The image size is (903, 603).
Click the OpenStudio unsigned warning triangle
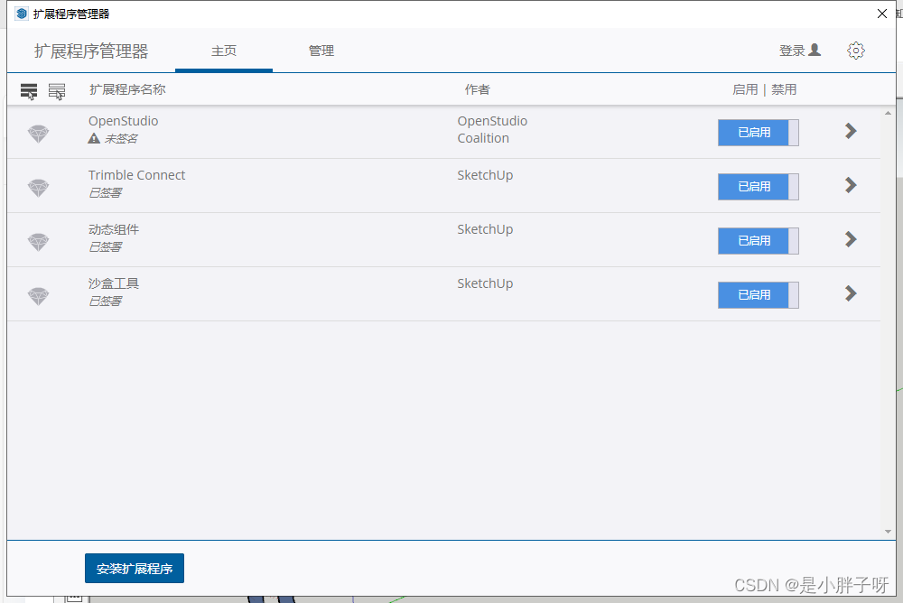94,138
